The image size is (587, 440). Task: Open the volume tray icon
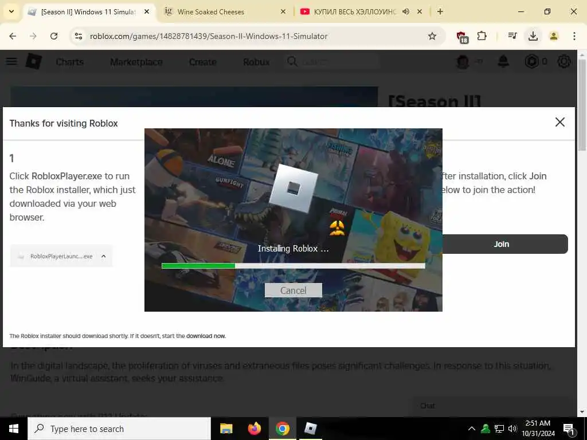pos(512,429)
